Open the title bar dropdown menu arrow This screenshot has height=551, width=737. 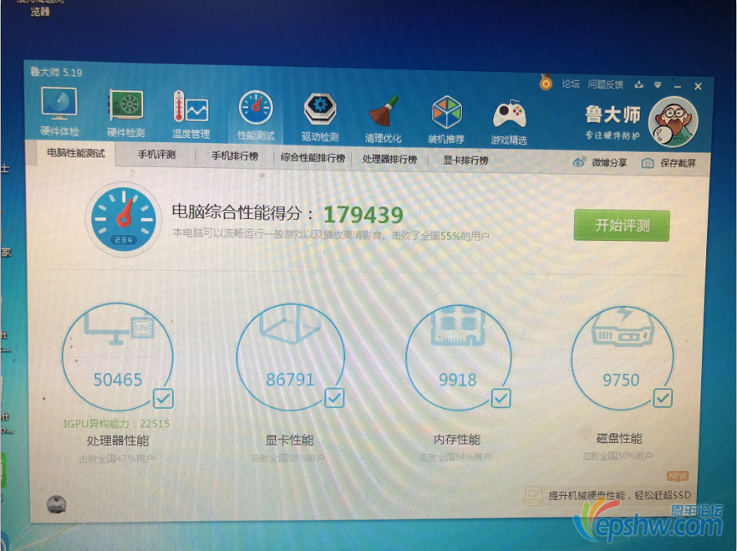(658, 85)
